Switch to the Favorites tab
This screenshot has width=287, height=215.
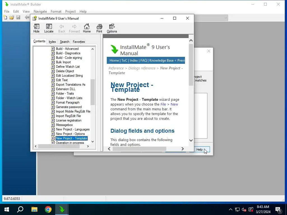tap(79, 42)
